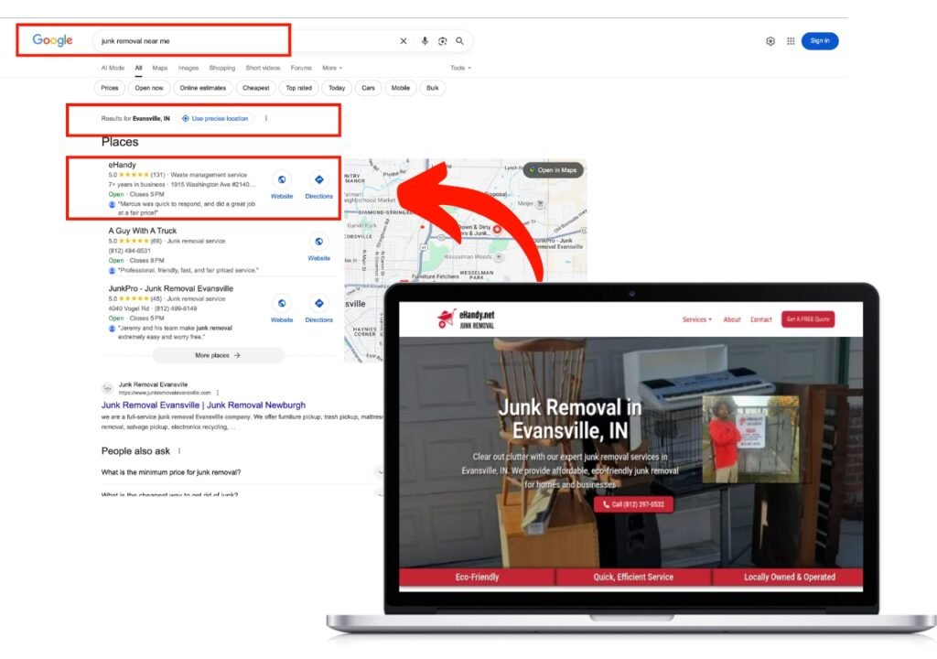This screenshot has width=937, height=659.
Task: Open quick settings gear icon
Action: click(770, 41)
